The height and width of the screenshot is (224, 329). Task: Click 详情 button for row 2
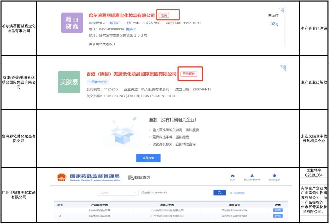click(x=278, y=216)
